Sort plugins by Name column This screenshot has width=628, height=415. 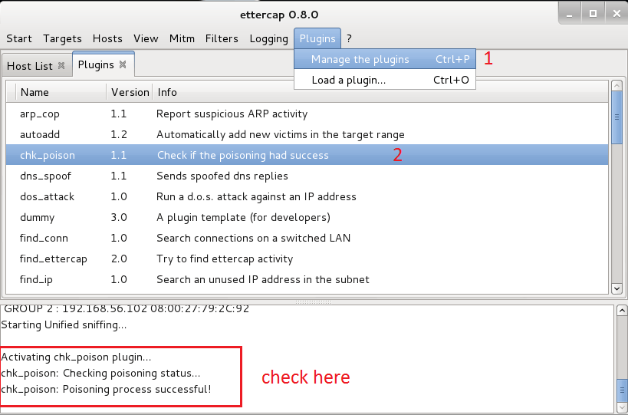tap(61, 92)
